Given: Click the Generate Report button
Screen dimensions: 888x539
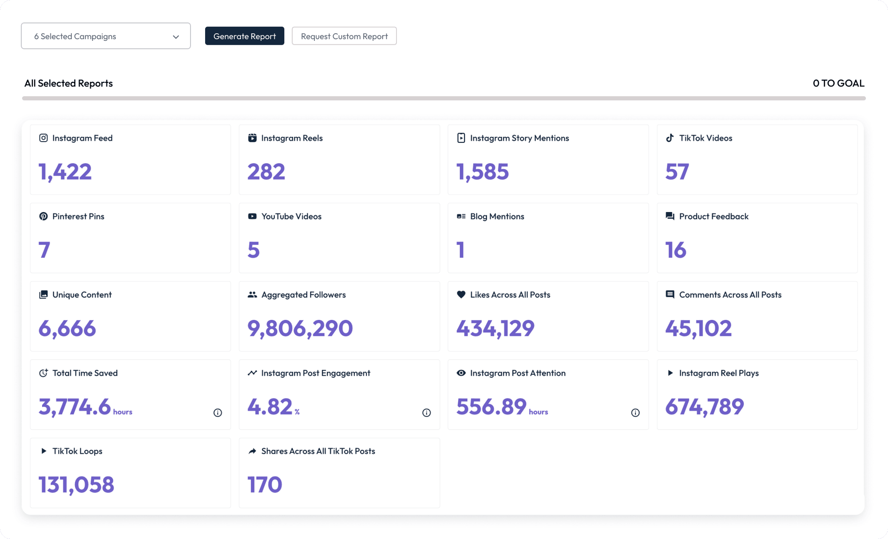Looking at the screenshot, I should click(244, 36).
